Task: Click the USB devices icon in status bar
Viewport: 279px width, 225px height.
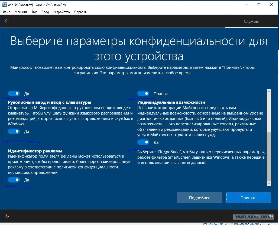Action: pos(227,224)
